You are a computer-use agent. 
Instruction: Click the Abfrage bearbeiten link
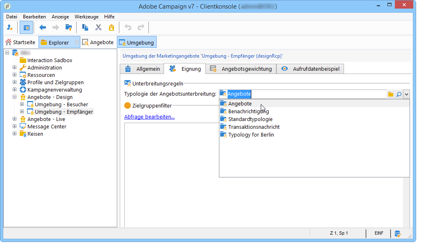(x=149, y=117)
